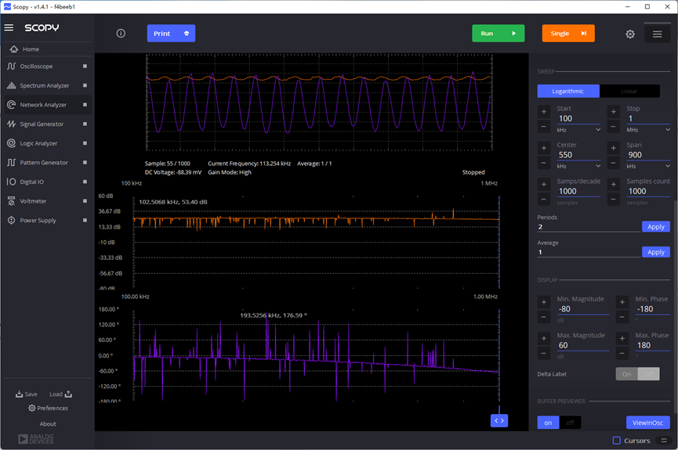The width and height of the screenshot is (678, 450).
Task: Click the right settings panel scrollbar
Action: 676,308
